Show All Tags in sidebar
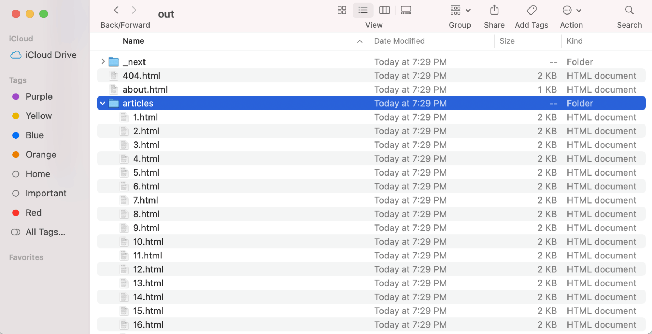Screen dimensions: 652x334 pyautogui.click(x=45, y=232)
